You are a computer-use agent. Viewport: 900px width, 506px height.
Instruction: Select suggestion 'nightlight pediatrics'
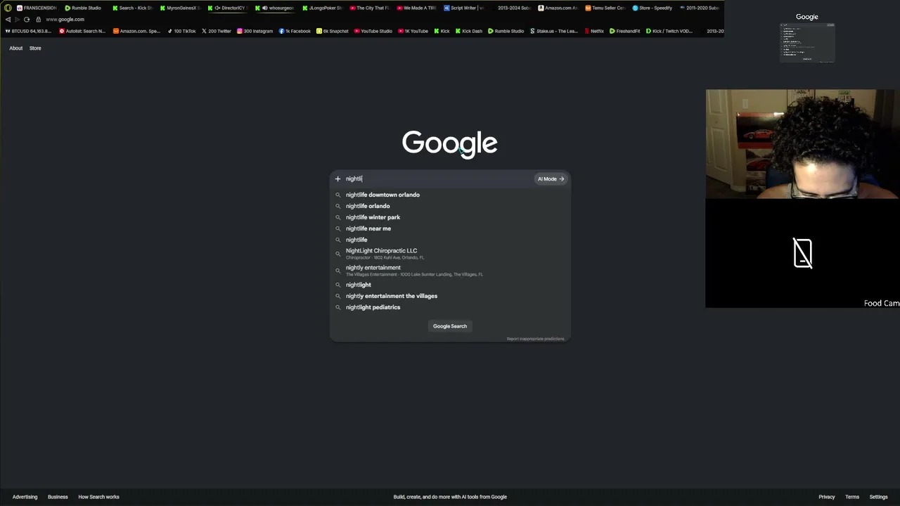point(450,307)
